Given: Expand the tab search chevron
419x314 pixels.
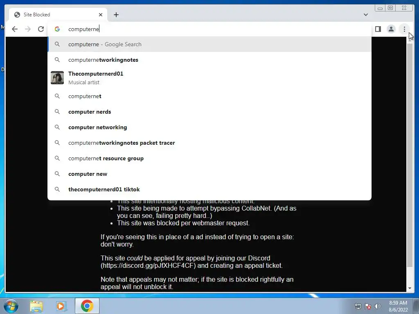Looking at the screenshot, I should [x=366, y=15].
